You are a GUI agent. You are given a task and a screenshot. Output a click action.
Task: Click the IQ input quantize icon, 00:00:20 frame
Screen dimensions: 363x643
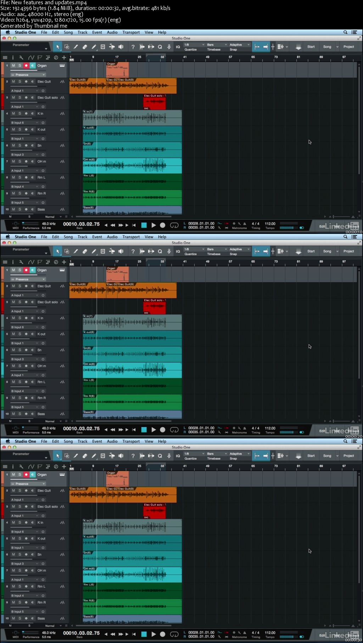[178, 251]
